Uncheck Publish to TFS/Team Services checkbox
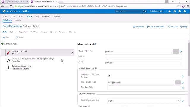The width and height of the screenshot is (190, 107). tap(109, 76)
